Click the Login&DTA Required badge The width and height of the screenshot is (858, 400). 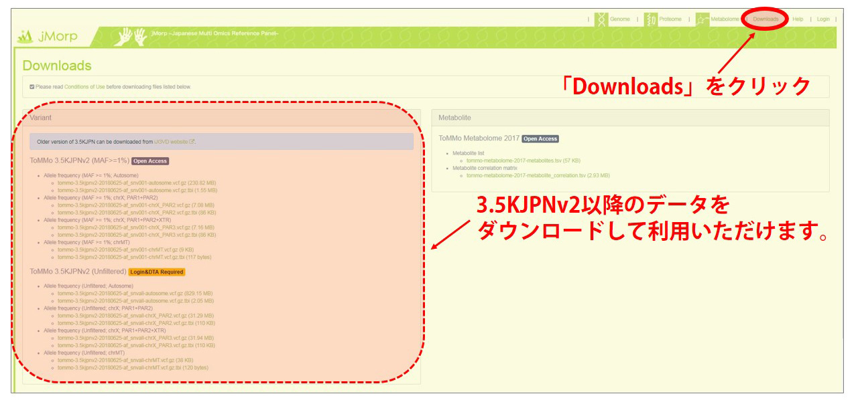157,272
